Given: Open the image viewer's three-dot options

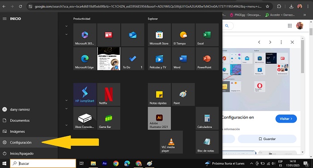Looking at the screenshot, I should (x=281, y=42).
